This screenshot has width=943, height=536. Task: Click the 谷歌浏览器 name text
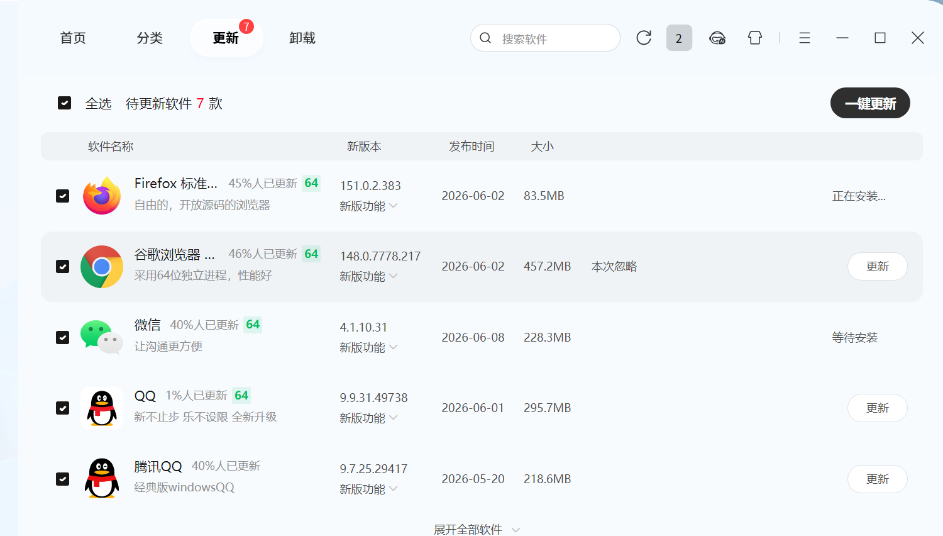(174, 254)
